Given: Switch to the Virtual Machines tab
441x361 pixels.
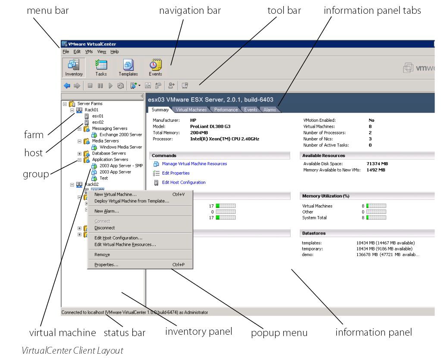Looking at the screenshot, I should click(191, 110).
